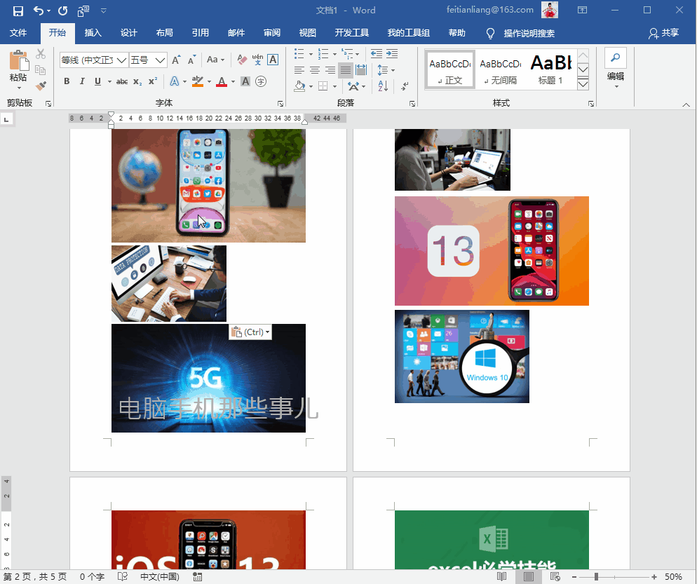Screen dimensions: 697x584
Task: Apply the 标题 1 heading style
Action: coord(550,69)
